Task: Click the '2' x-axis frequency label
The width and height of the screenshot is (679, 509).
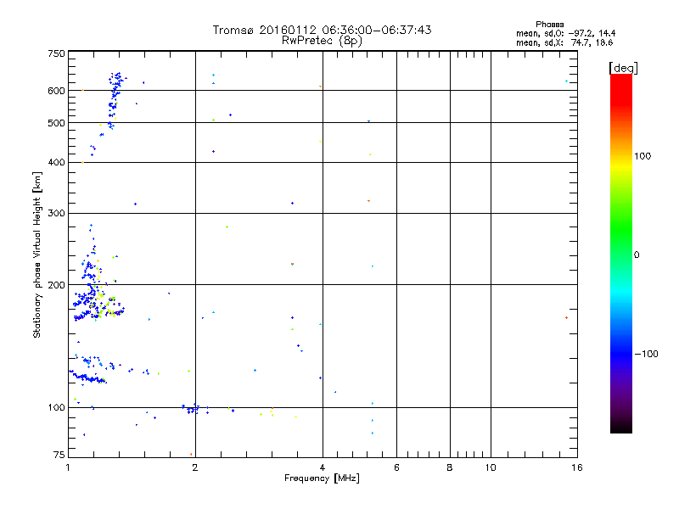Action: tap(195, 467)
